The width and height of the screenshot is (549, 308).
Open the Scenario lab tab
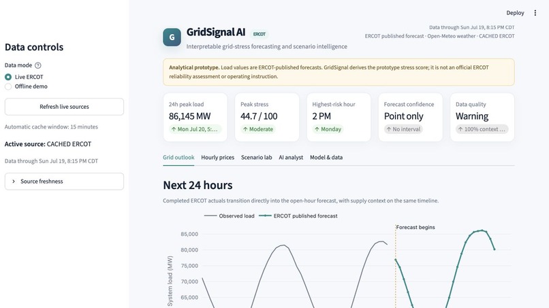(x=256, y=157)
